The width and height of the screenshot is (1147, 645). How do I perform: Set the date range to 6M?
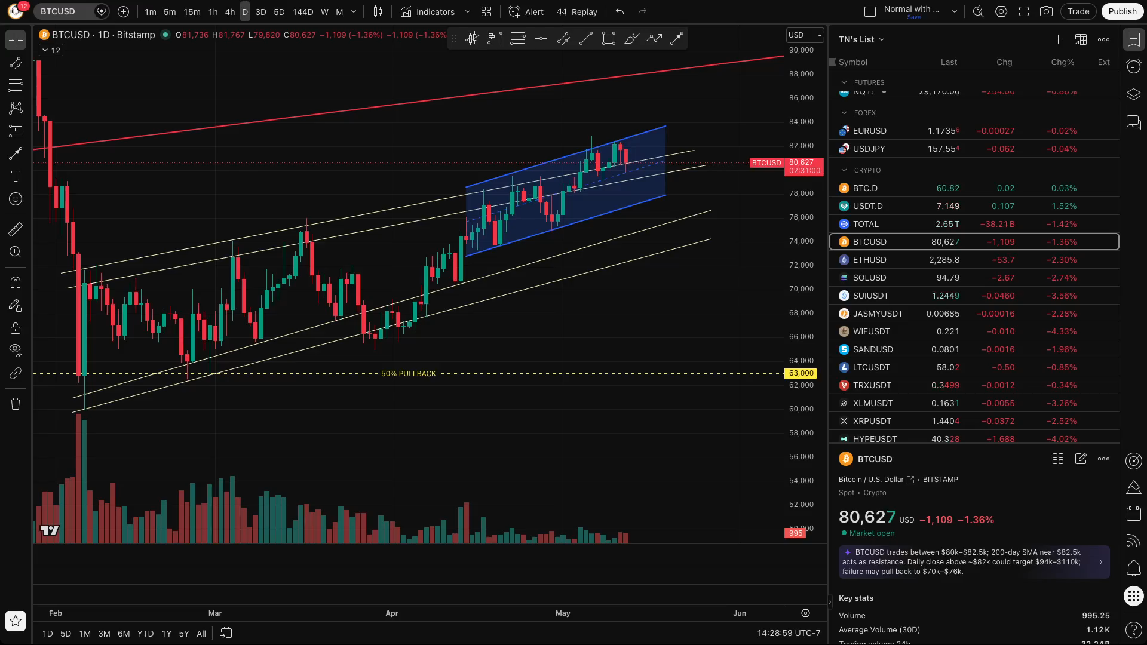pos(124,634)
